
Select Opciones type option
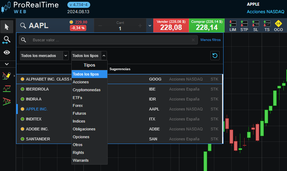[89, 137]
